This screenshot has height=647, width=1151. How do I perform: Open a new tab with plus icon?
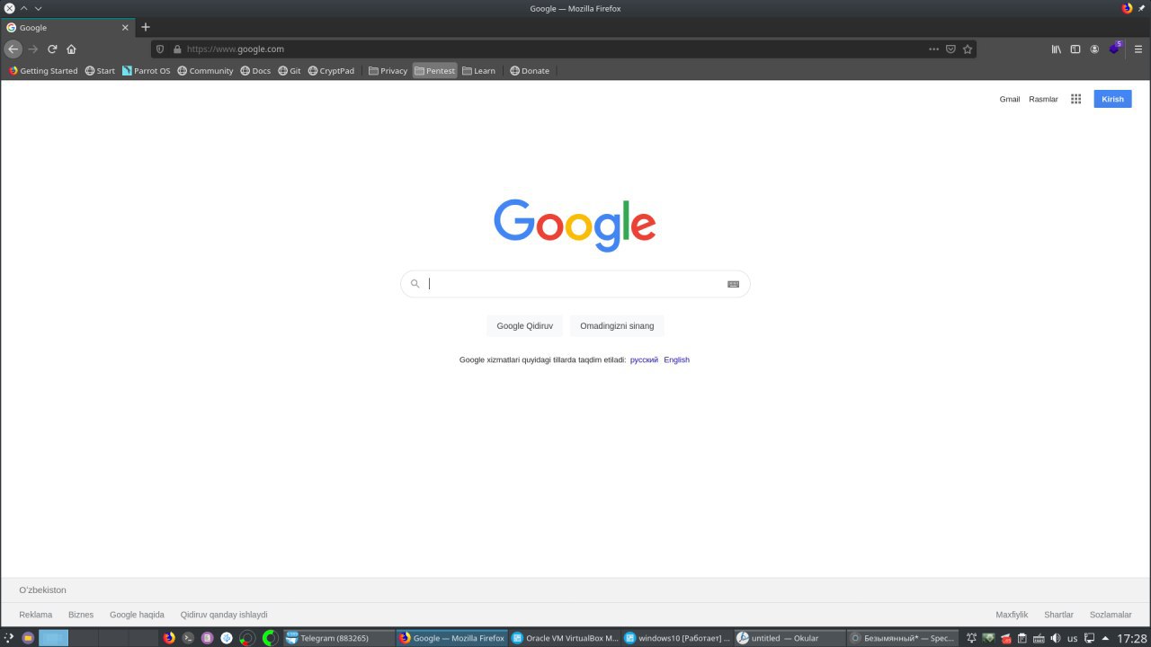tap(146, 27)
